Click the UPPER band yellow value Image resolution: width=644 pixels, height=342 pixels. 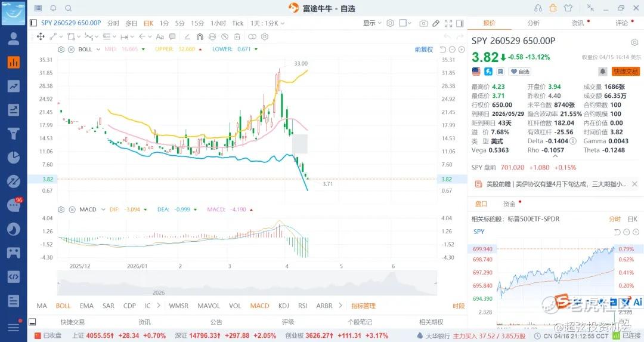(x=187, y=50)
